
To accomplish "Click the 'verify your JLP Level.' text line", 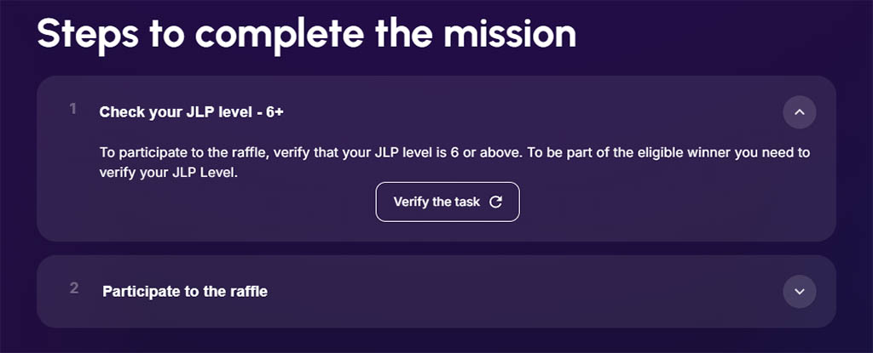I will (x=169, y=173).
